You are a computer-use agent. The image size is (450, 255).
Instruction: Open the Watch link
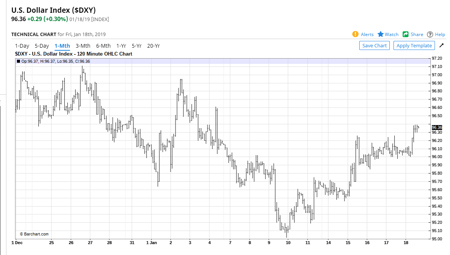pos(392,35)
